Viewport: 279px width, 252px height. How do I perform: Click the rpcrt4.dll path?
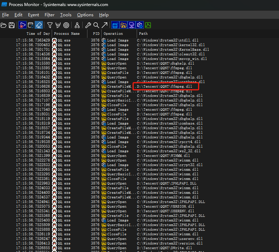[169, 142]
